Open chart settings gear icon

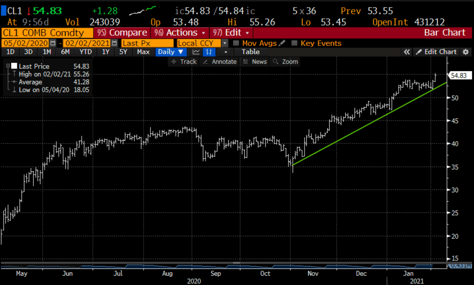click(x=465, y=52)
